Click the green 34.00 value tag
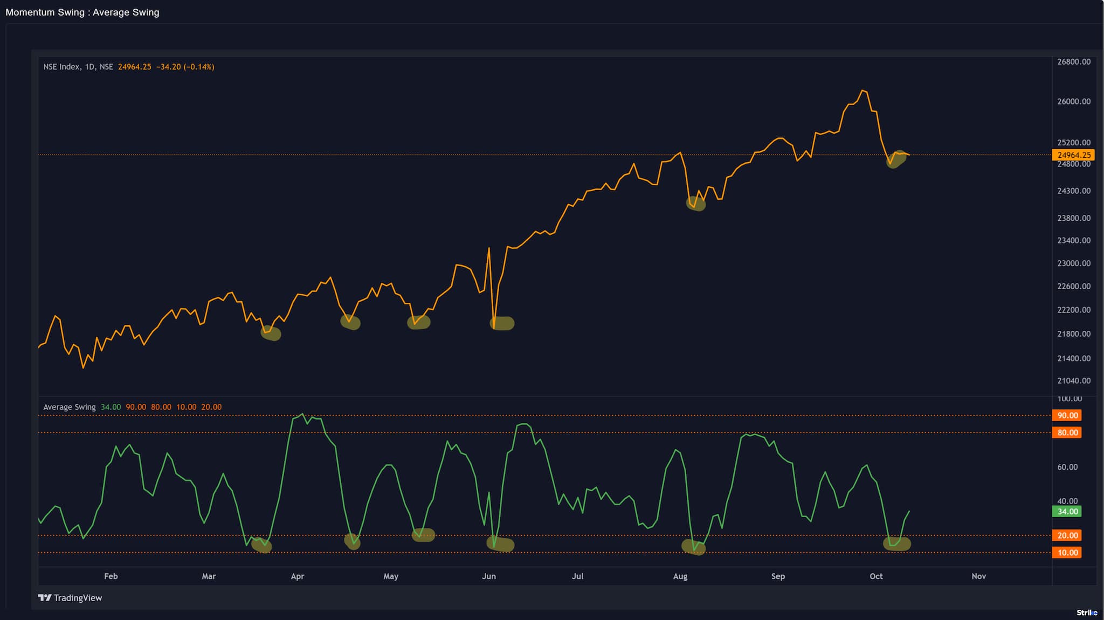Screen dimensions: 1104x620 click(1067, 511)
